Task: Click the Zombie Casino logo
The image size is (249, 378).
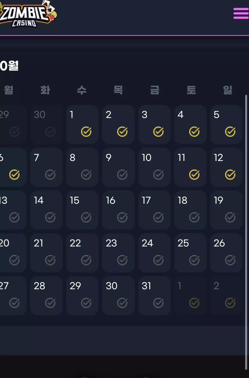Action: tap(28, 14)
